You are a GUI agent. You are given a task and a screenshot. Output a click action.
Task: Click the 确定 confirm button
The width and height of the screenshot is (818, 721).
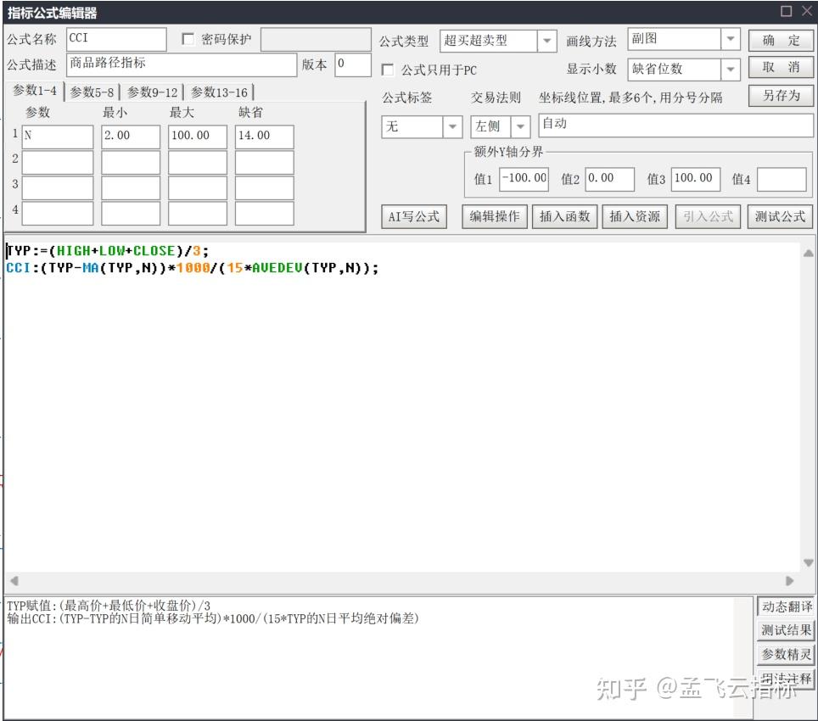pos(781,40)
